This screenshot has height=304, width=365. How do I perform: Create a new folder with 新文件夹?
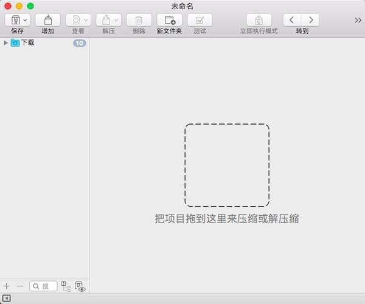(169, 20)
